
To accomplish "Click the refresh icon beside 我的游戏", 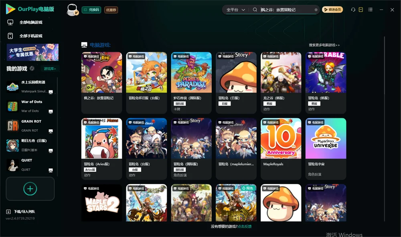I will 32,68.
